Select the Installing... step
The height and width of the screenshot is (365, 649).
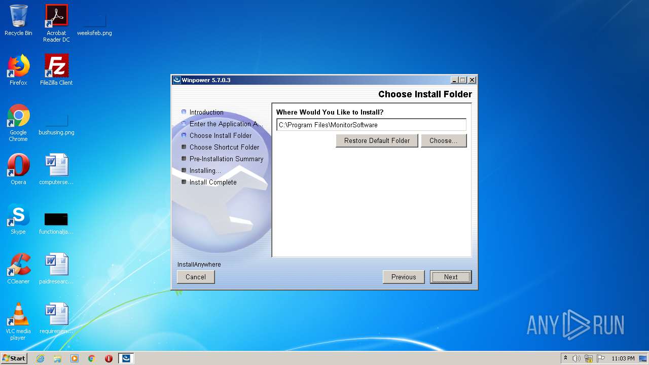tap(205, 171)
